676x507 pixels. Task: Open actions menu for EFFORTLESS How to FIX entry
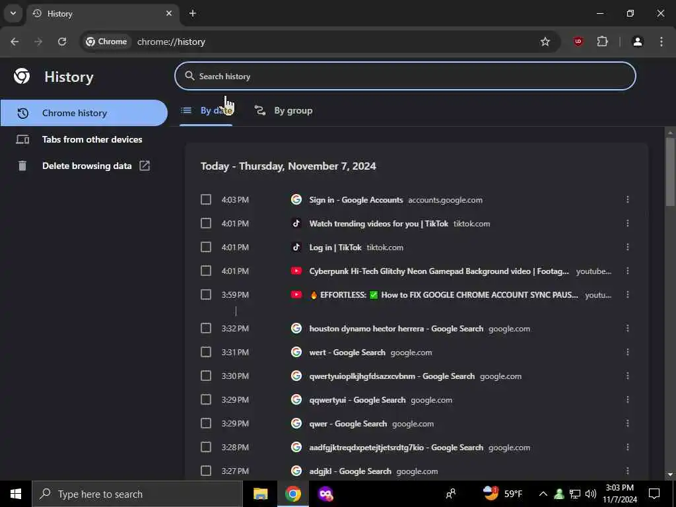pyautogui.click(x=627, y=294)
